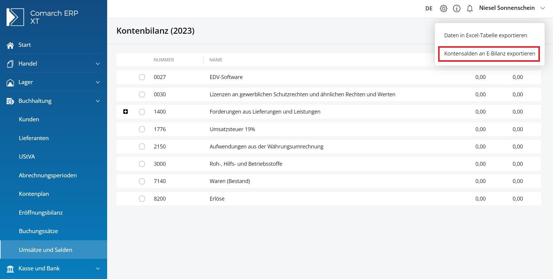This screenshot has width=553, height=279.
Task: Click Forderungen aus Lieferungen und Leistungen
Action: [265, 111]
